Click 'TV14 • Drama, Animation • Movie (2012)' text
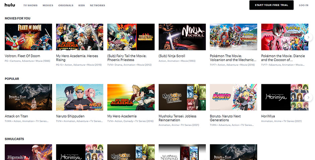The height and width of the screenshot is (160, 315). coord(129,65)
